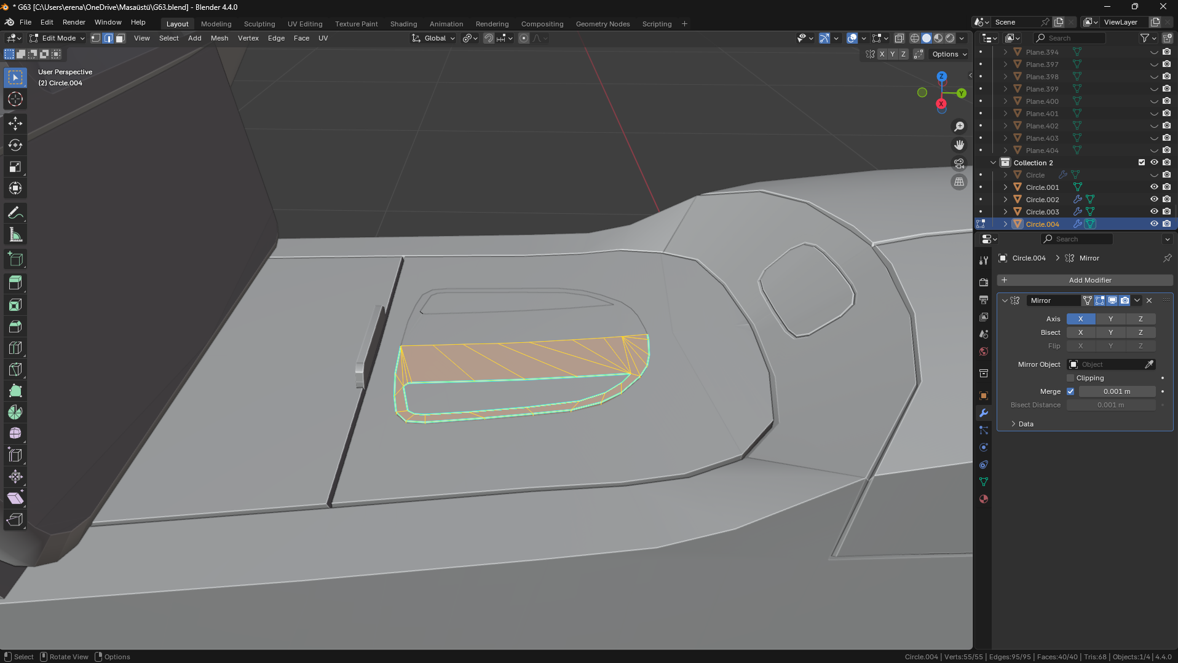Activate the Bevel tool
The width and height of the screenshot is (1178, 663).
pos(15,326)
